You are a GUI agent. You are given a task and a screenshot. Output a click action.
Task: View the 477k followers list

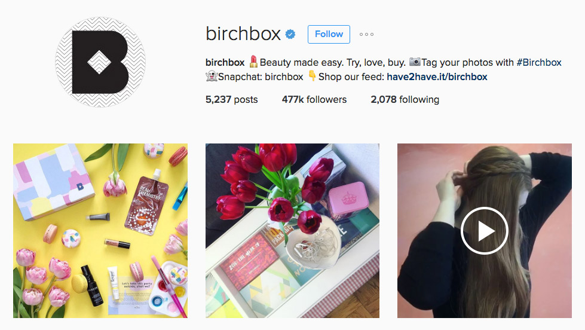[314, 99]
